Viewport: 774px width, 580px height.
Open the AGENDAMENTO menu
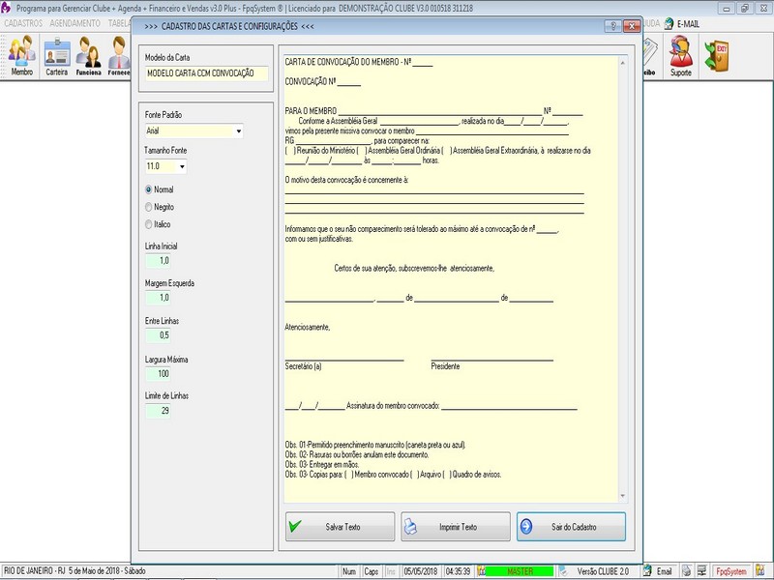click(x=75, y=23)
